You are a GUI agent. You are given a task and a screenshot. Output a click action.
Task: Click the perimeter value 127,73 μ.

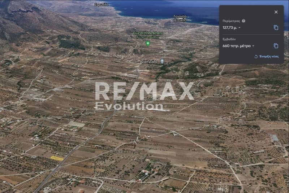[x=230, y=28]
